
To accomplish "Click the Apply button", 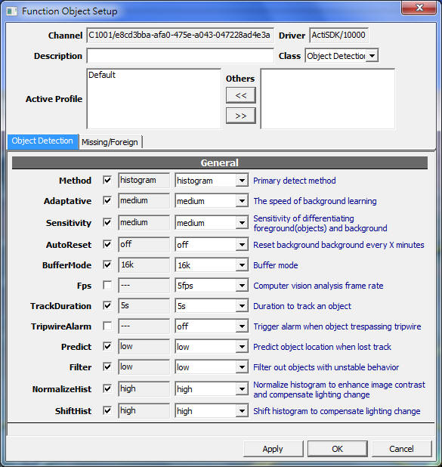I will point(273,449).
